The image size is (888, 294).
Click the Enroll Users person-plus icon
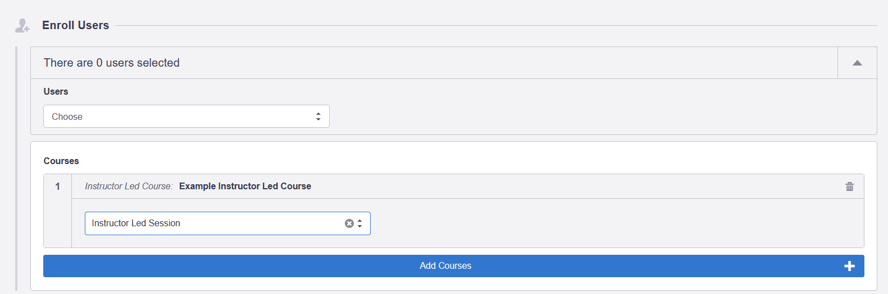point(22,25)
